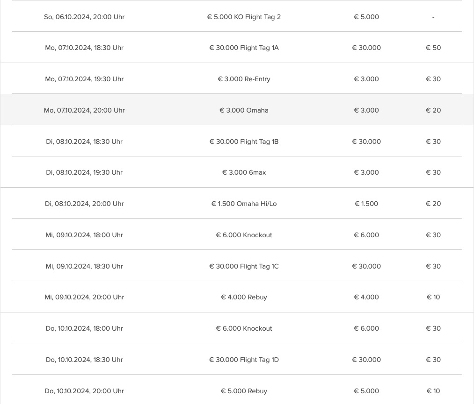Viewport: 474px width, 404px height.
Task: Open the € 4.000 Rebuy tournament
Action: (244, 297)
